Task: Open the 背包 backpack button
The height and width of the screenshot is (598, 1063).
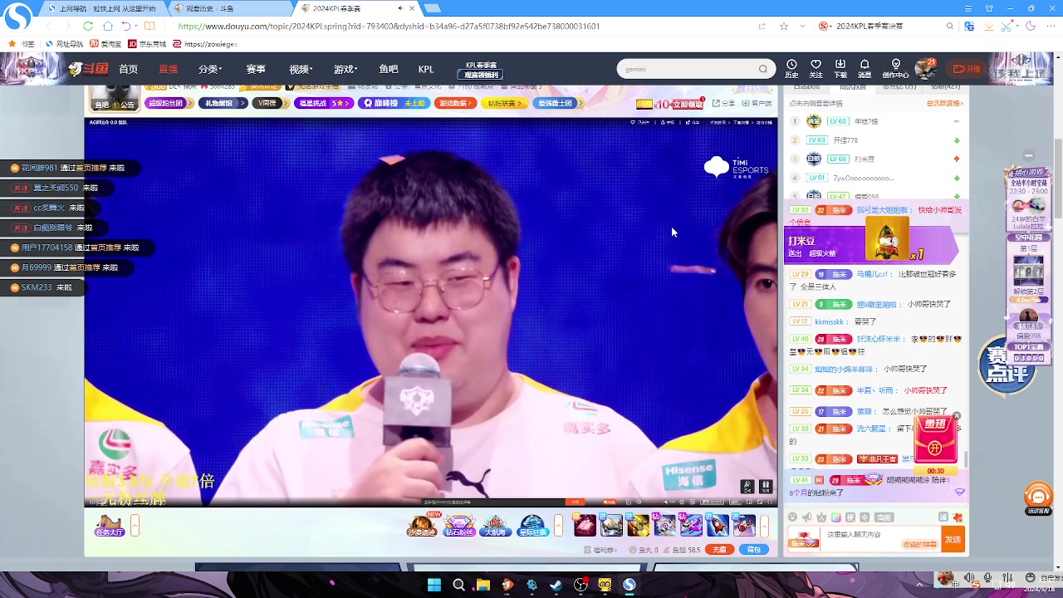Action: [x=754, y=550]
